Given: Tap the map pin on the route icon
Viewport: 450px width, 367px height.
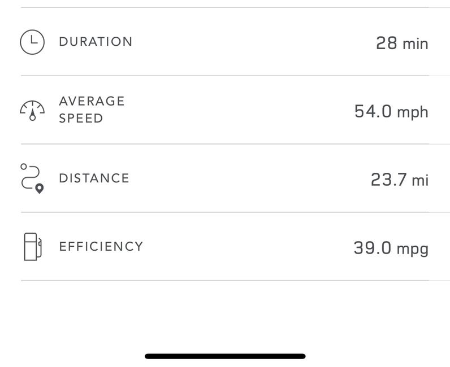Looking at the screenshot, I should click(x=40, y=189).
